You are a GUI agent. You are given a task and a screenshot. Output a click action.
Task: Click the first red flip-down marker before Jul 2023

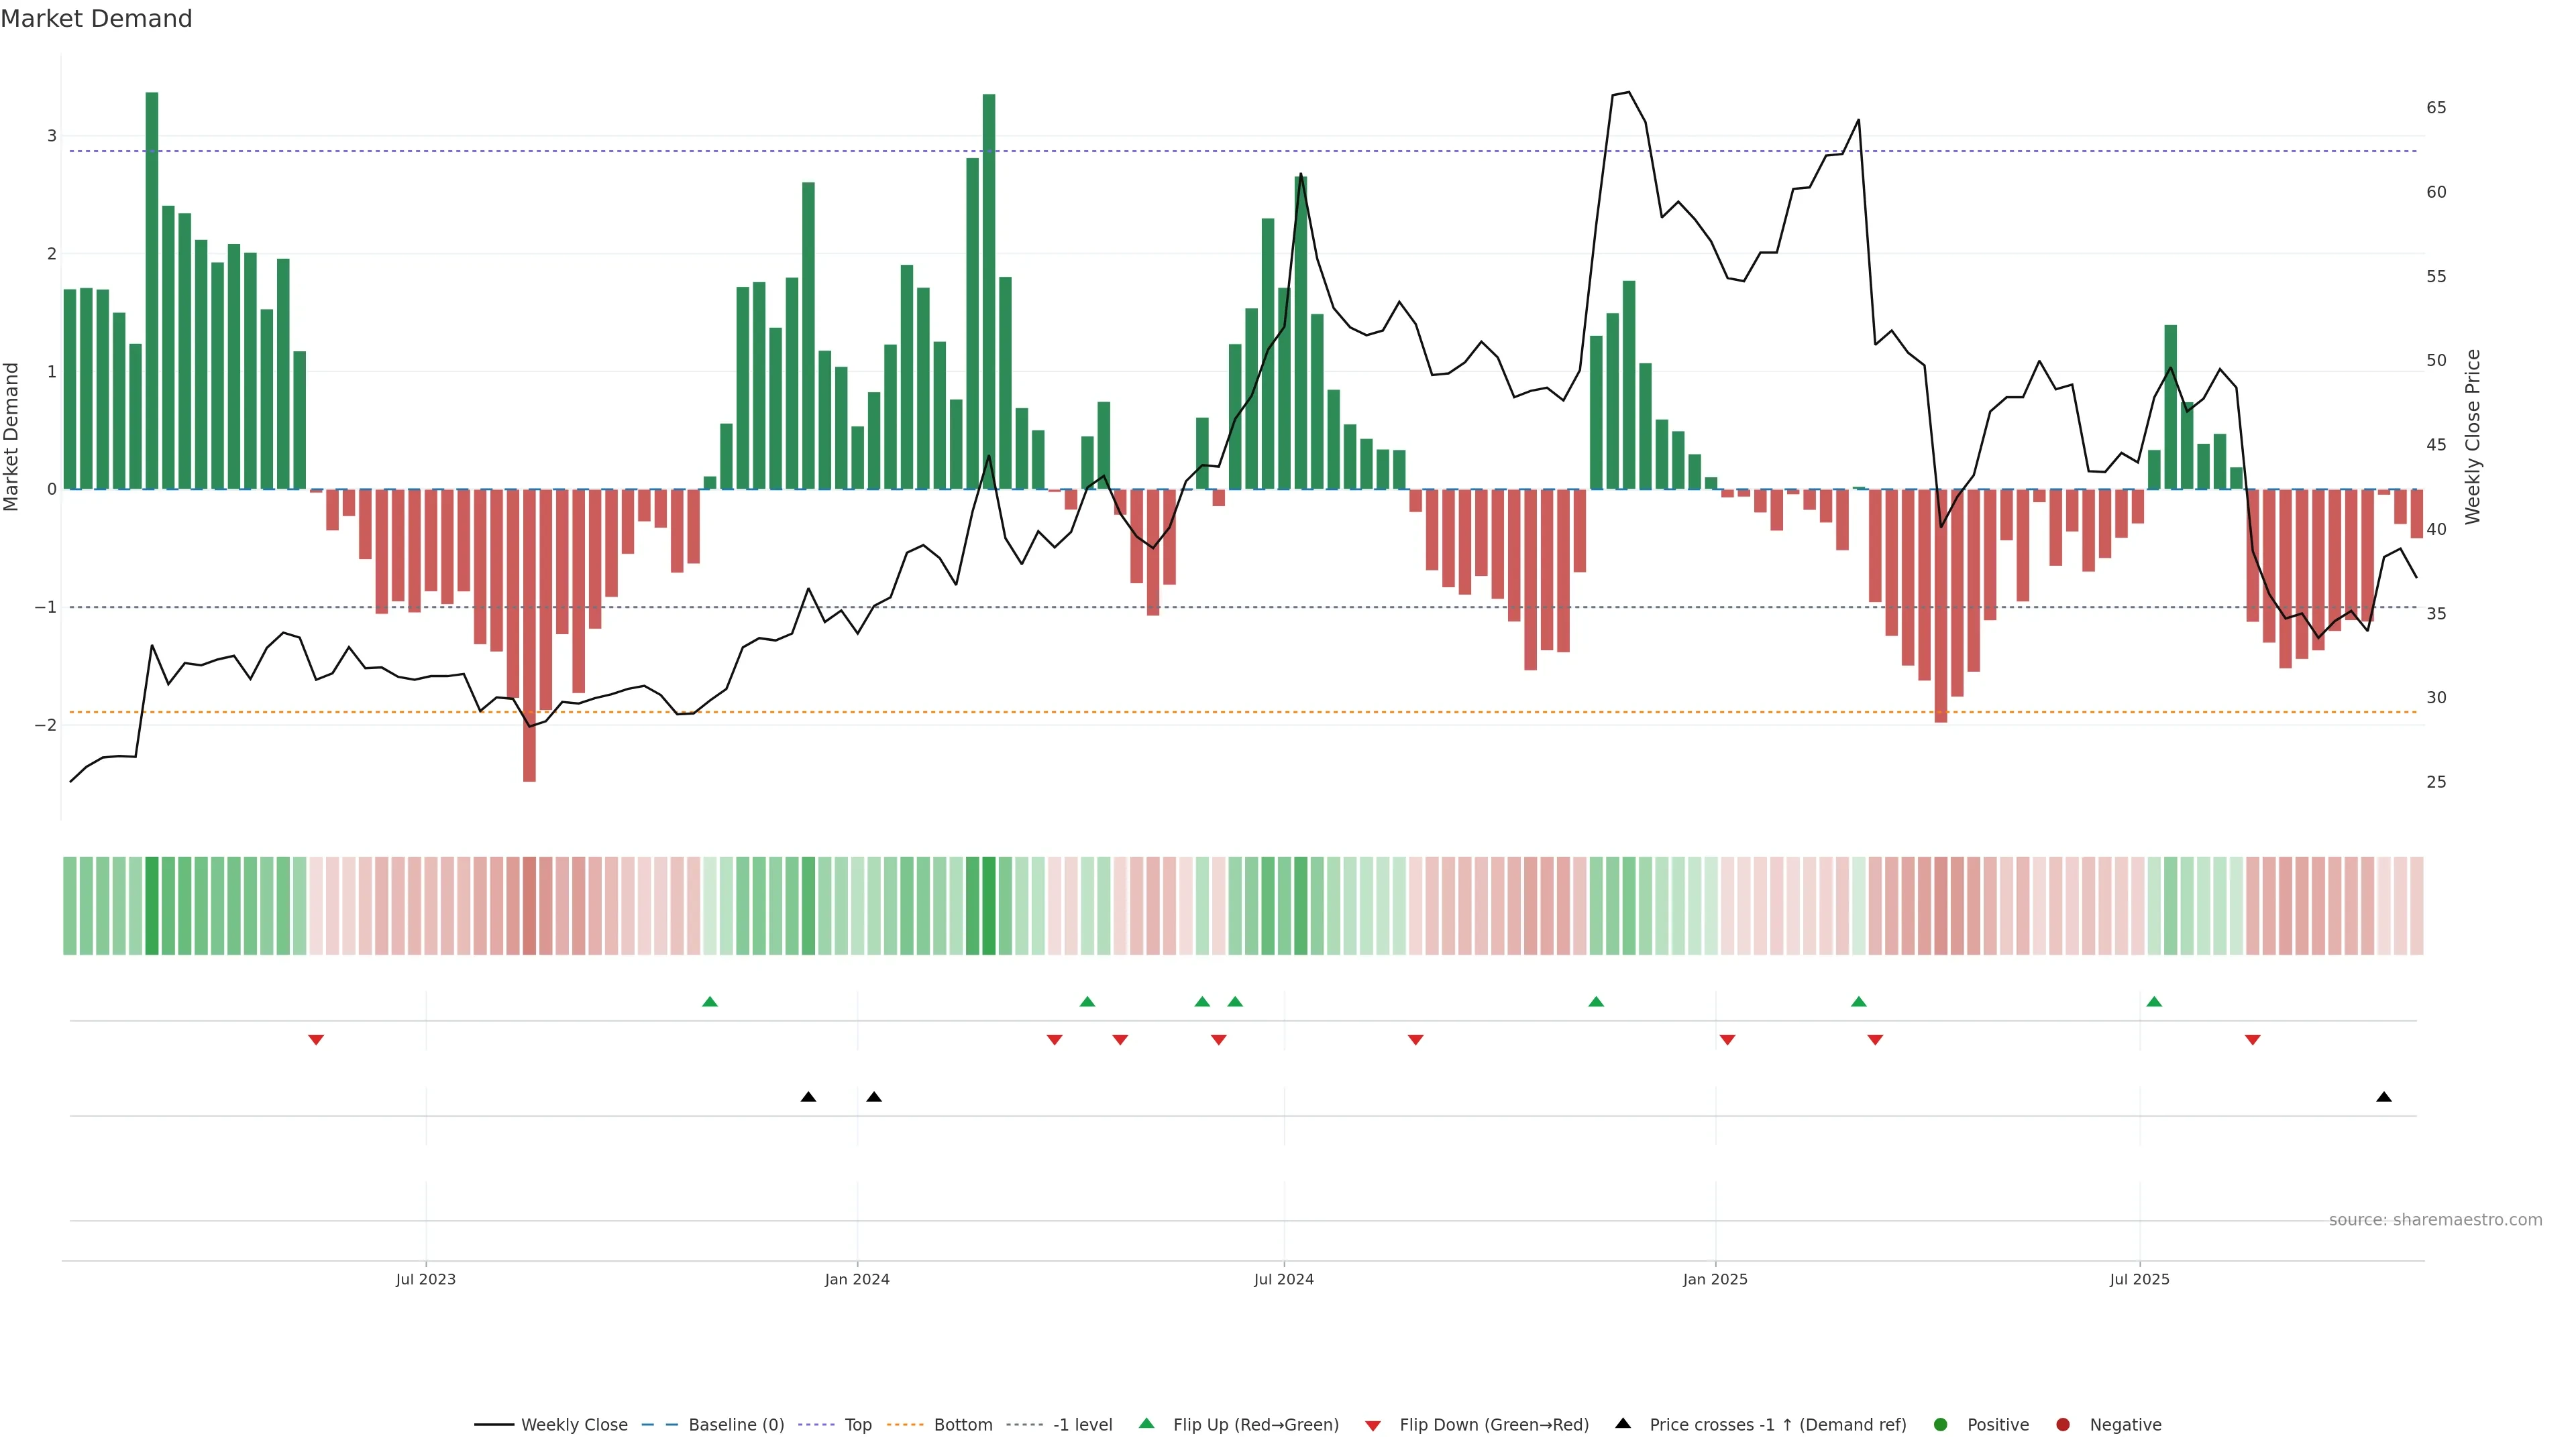coord(316,1040)
